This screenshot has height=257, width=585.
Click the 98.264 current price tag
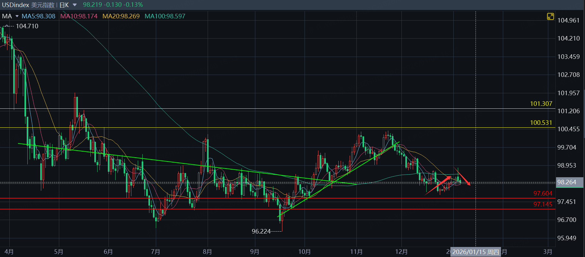pyautogui.click(x=569, y=182)
